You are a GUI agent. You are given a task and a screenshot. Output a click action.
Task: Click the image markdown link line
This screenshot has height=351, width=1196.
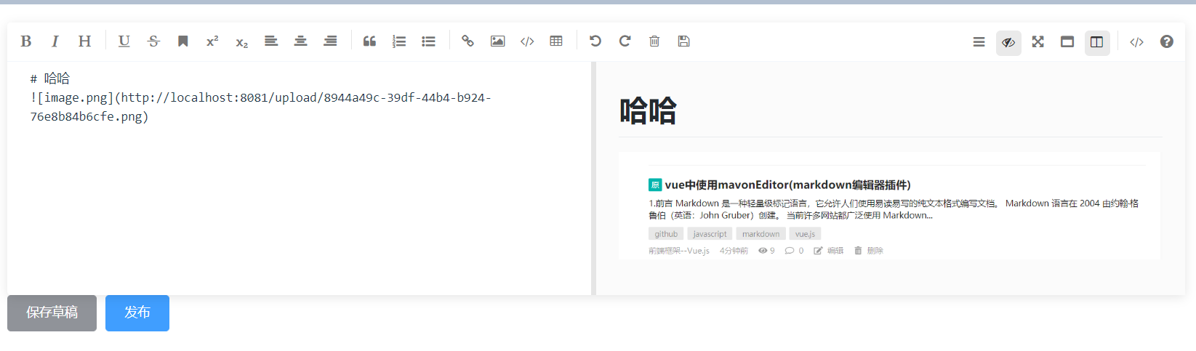click(x=260, y=107)
